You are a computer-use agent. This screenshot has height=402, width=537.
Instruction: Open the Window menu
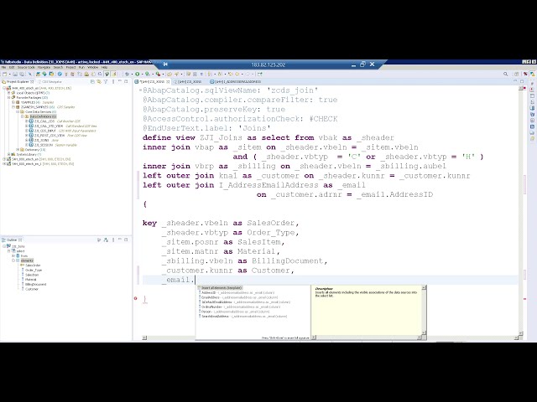(93, 67)
